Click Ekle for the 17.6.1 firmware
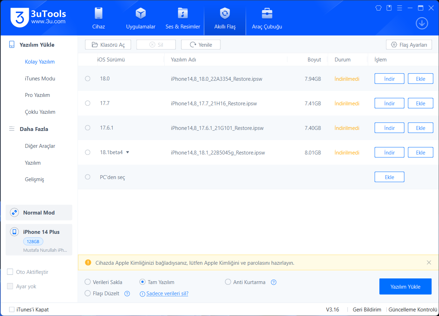Viewport: 439px width, 316px height. point(420,128)
